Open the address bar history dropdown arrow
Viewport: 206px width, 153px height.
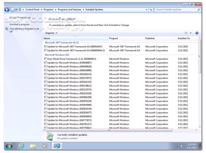point(147,10)
